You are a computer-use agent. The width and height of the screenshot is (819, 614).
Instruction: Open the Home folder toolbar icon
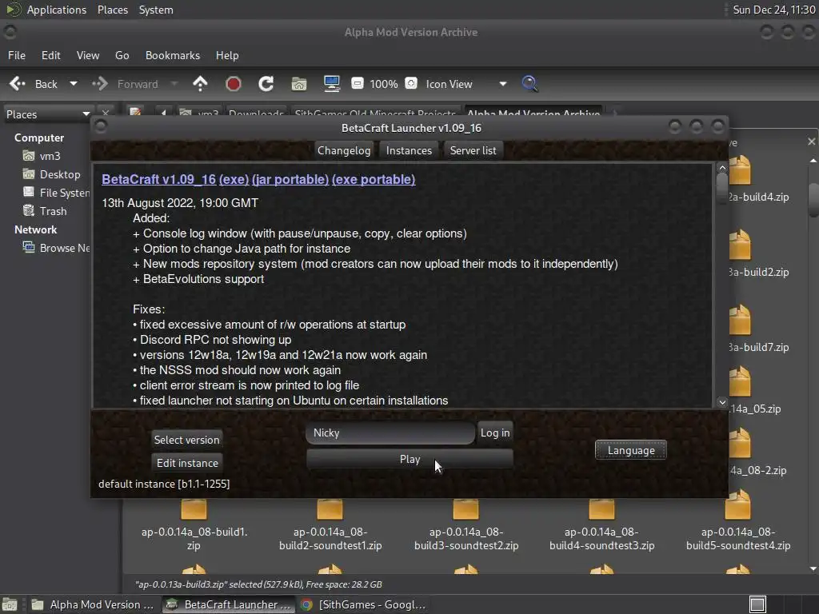pos(299,83)
